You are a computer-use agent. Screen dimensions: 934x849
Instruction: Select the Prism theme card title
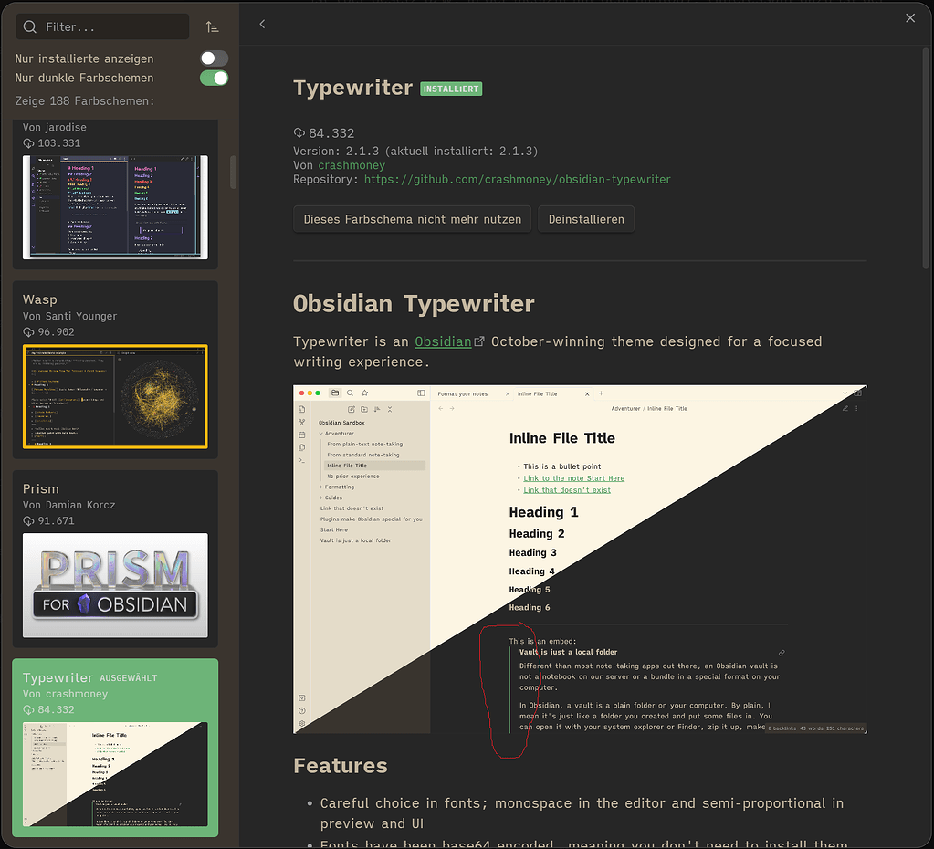pos(40,488)
